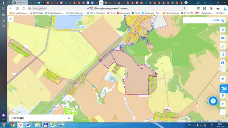Screen dimensions: 228x128
Task: Zoom out the map with minus
Action: click(x=222, y=112)
